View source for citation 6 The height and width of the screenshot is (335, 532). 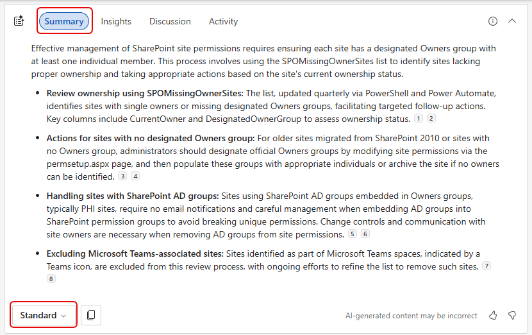click(365, 234)
